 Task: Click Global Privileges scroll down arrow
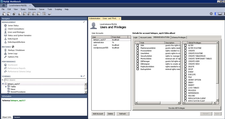click(x=217, y=100)
